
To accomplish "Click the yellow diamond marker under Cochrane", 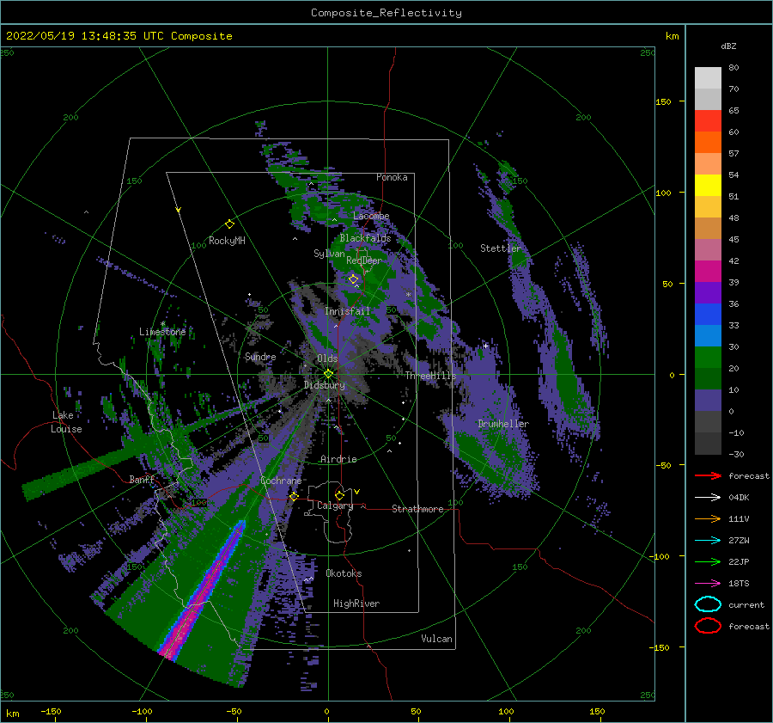I will click(x=294, y=496).
